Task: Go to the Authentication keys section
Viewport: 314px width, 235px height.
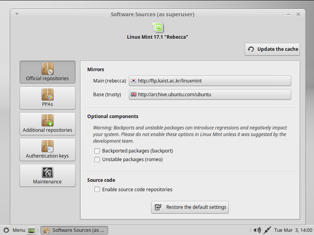Action: point(47,150)
